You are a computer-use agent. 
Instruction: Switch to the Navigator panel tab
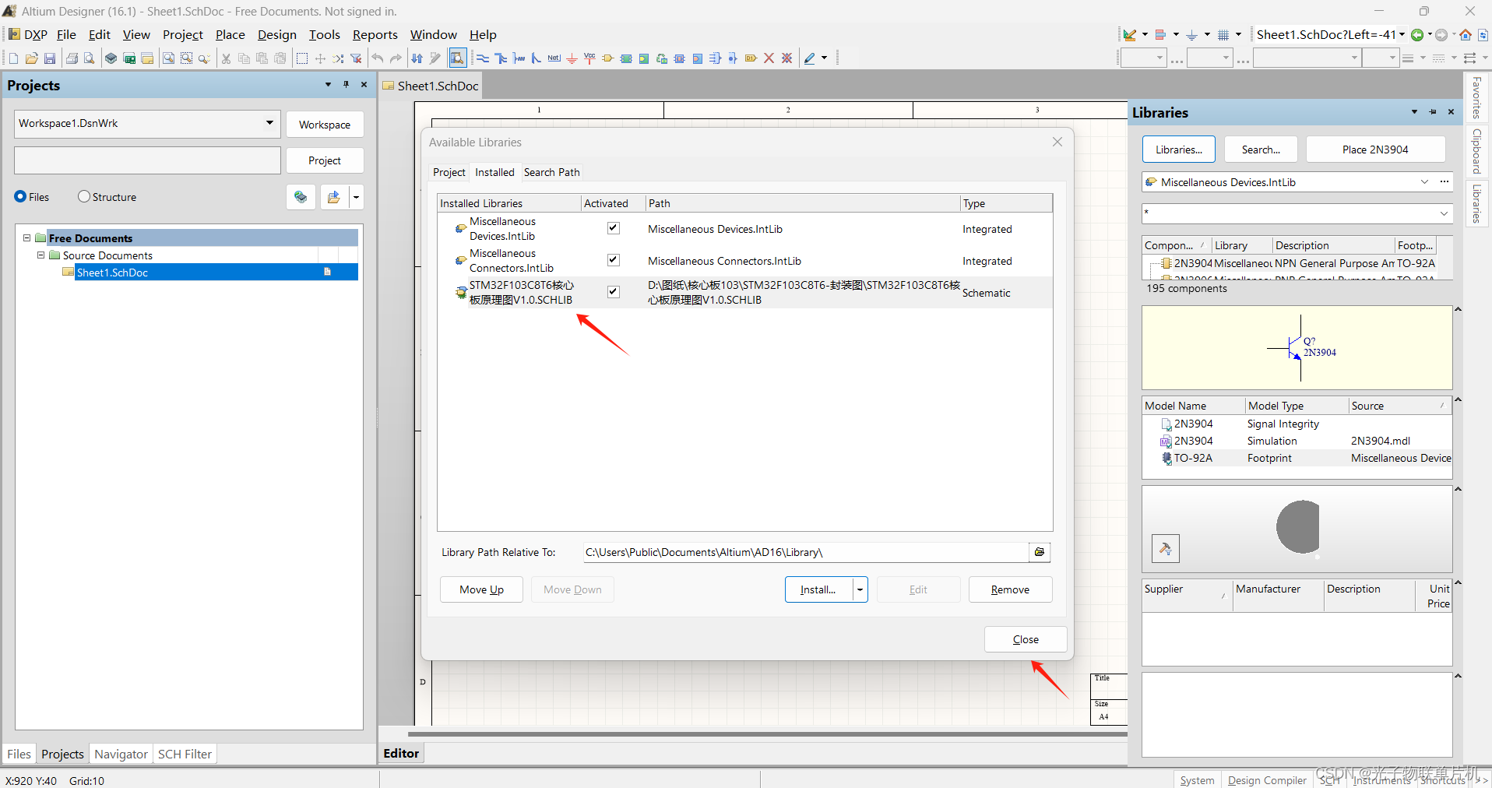coord(121,754)
